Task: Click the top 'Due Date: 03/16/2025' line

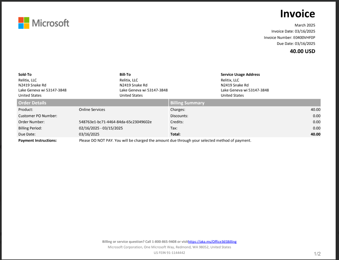Action: (x=296, y=43)
